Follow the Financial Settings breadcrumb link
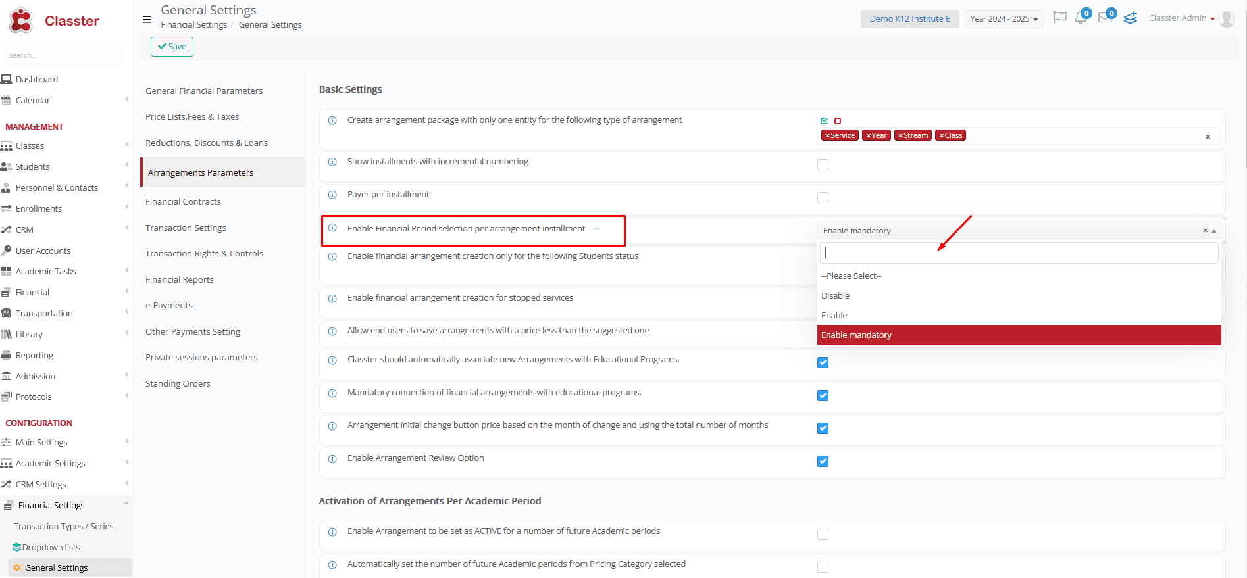This screenshot has height=578, width=1247. pos(194,25)
